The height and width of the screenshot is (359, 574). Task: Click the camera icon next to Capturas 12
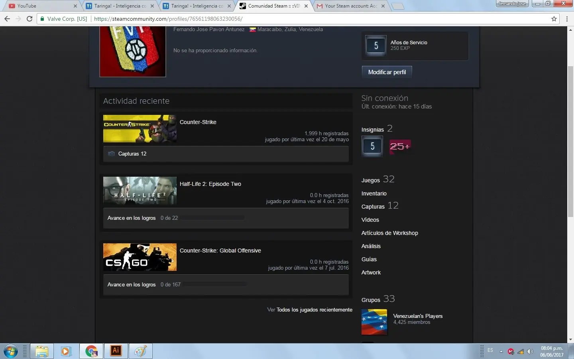pyautogui.click(x=112, y=154)
